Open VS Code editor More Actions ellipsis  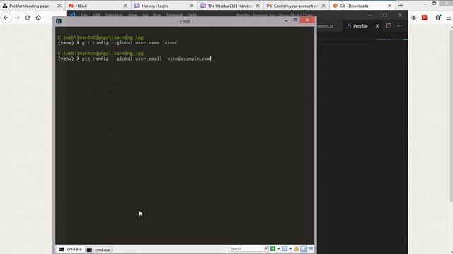(399, 26)
